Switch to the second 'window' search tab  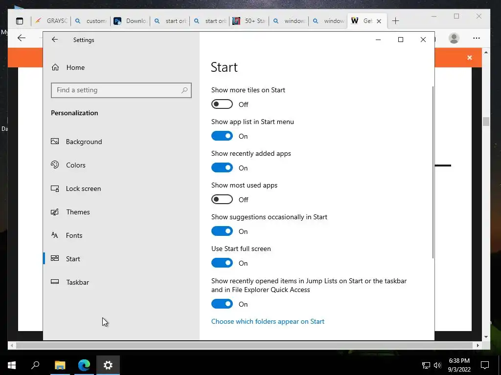click(x=328, y=21)
